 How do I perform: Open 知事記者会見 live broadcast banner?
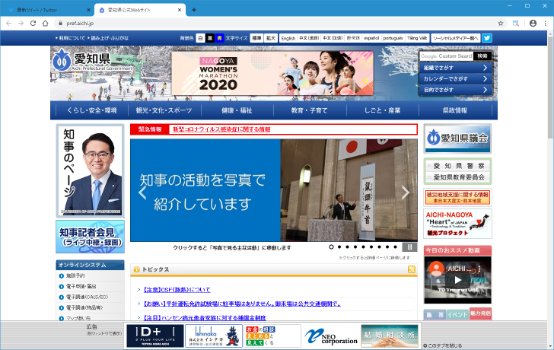tap(90, 237)
